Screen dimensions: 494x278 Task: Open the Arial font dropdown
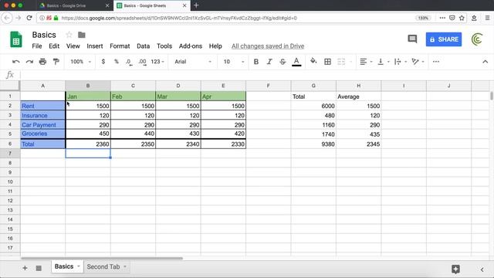(193, 62)
